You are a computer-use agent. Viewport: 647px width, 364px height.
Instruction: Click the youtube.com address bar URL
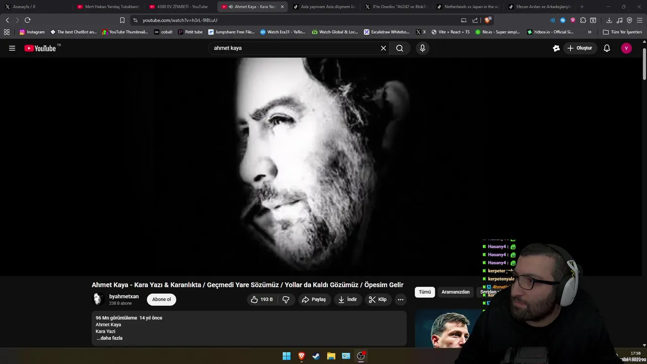click(x=180, y=20)
